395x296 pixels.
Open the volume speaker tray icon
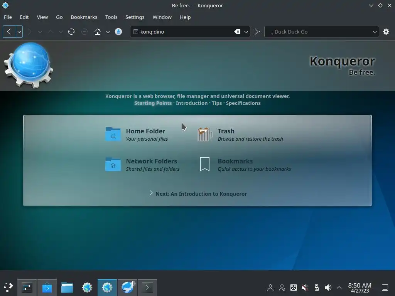pyautogui.click(x=328, y=288)
